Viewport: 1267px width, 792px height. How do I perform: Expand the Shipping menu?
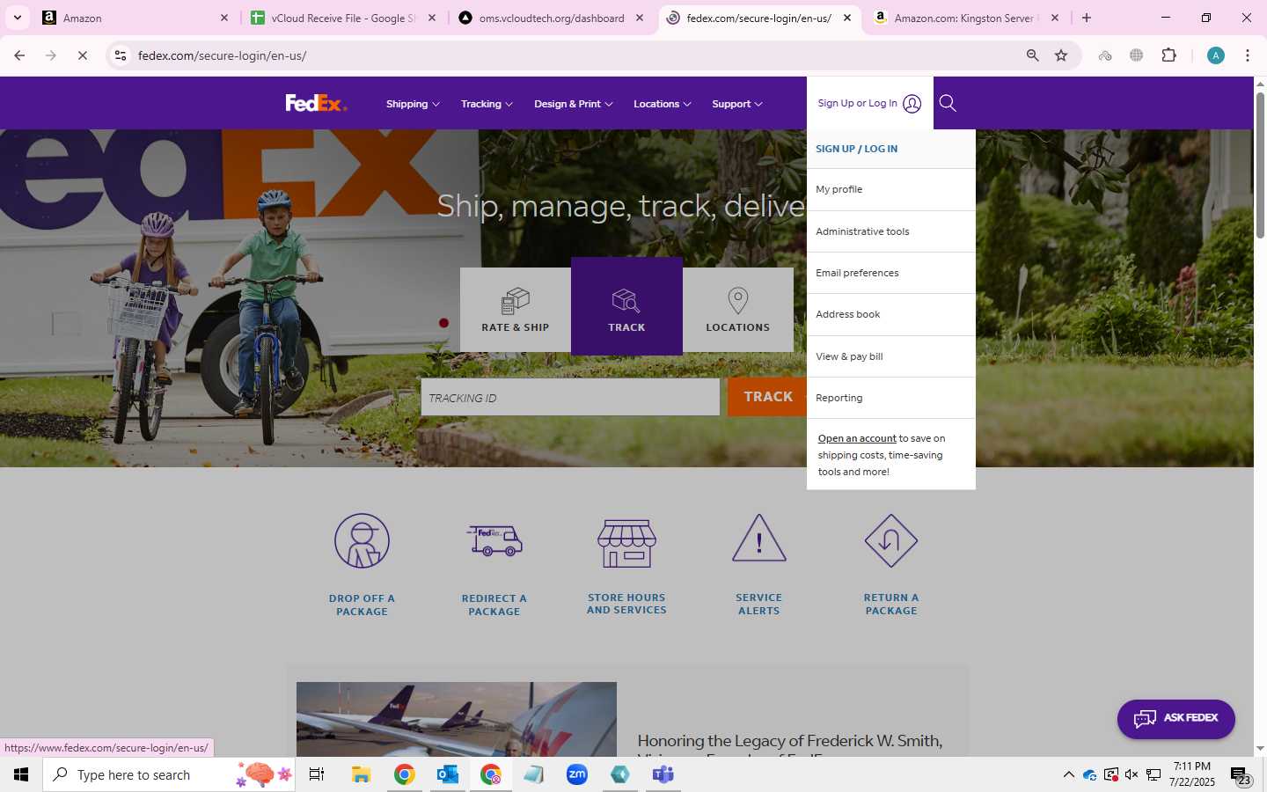click(x=413, y=104)
